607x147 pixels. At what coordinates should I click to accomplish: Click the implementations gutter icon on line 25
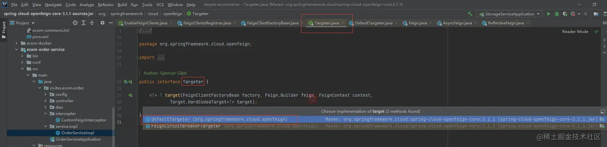pos(130,82)
